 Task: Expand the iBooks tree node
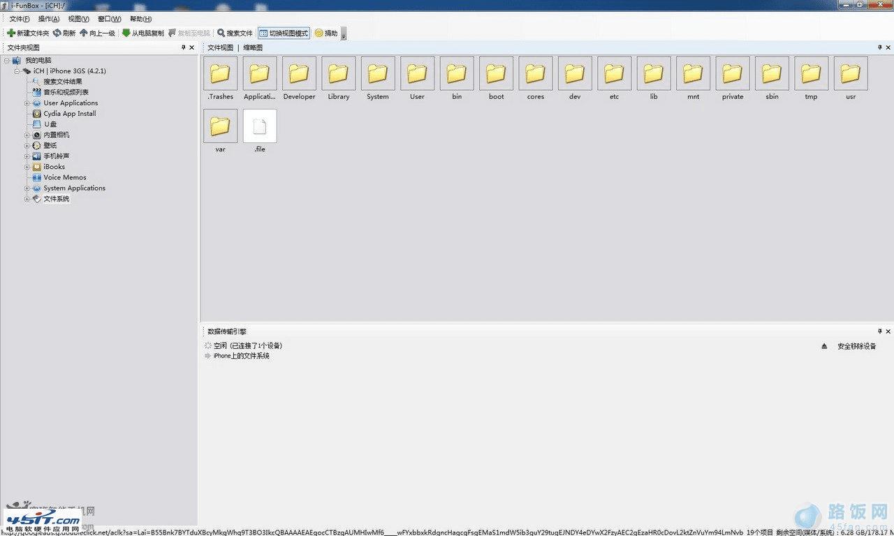point(28,167)
